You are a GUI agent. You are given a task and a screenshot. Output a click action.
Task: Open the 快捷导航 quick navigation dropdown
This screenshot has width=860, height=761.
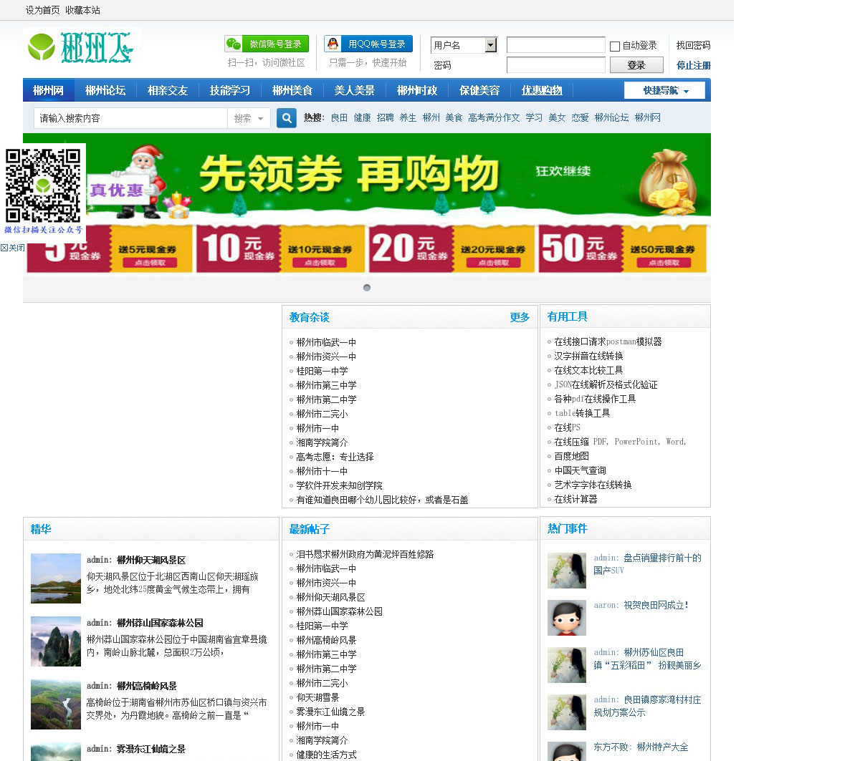pyautogui.click(x=665, y=91)
